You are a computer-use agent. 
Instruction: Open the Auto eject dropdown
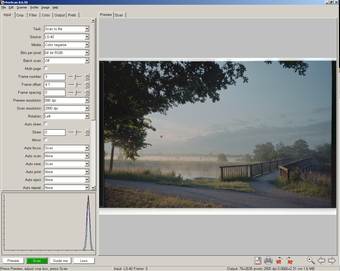point(66,180)
